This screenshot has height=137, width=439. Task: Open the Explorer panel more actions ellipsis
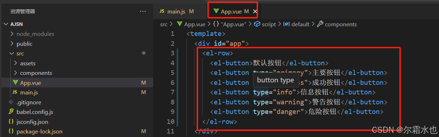[x=143, y=11]
